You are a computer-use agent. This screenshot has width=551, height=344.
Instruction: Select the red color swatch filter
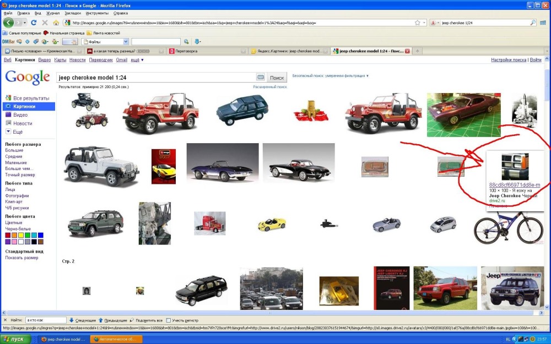coord(8,236)
